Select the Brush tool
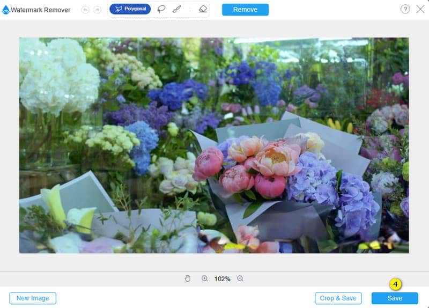 (176, 9)
